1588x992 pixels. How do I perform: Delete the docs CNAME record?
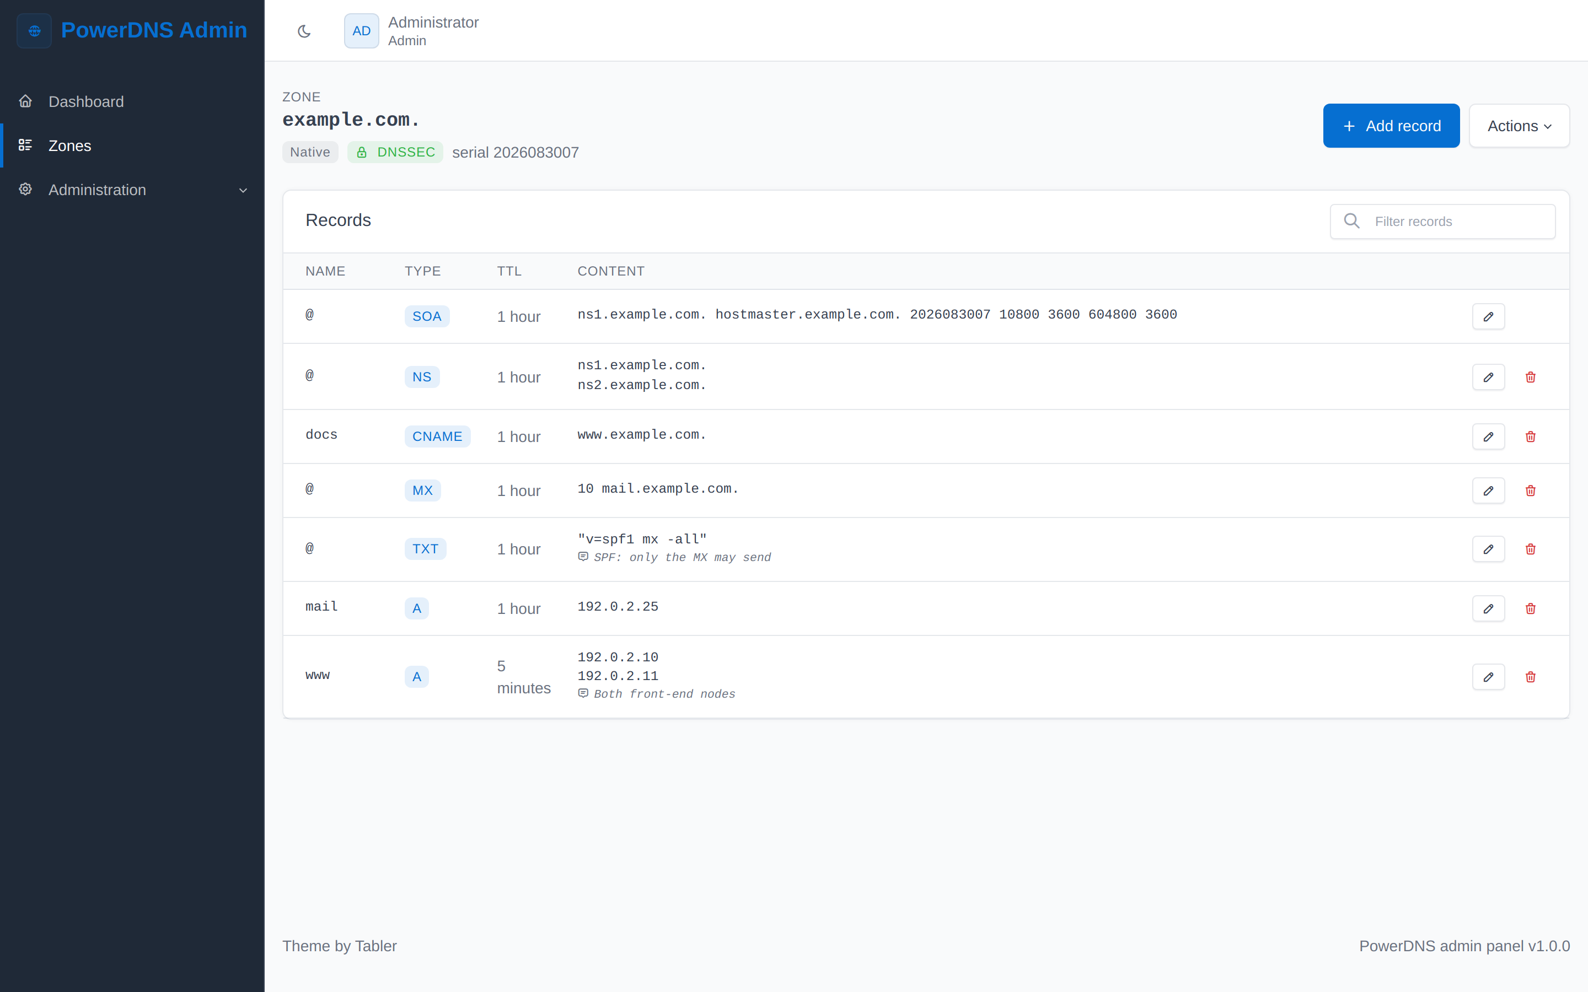click(x=1530, y=437)
